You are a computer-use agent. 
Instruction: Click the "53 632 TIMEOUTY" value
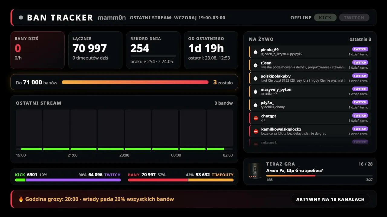click(215, 175)
